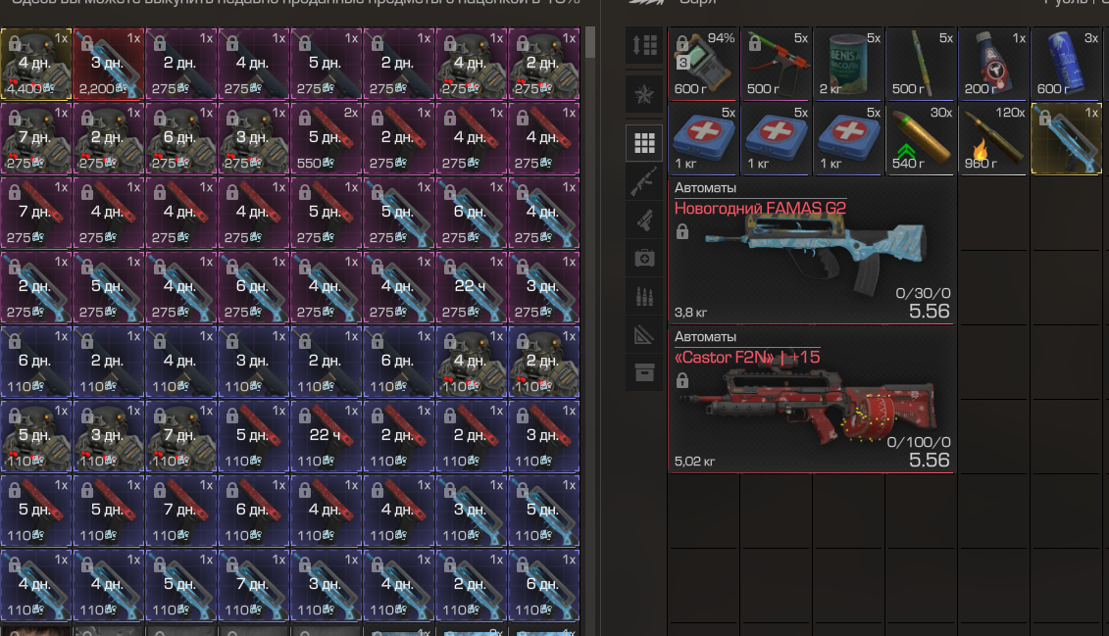
Task: Select dark rifle 3 дн. priced 110
Action: [254, 362]
